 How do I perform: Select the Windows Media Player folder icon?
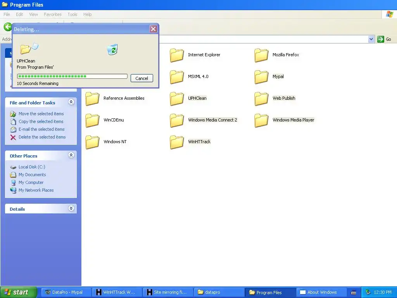tap(261, 121)
